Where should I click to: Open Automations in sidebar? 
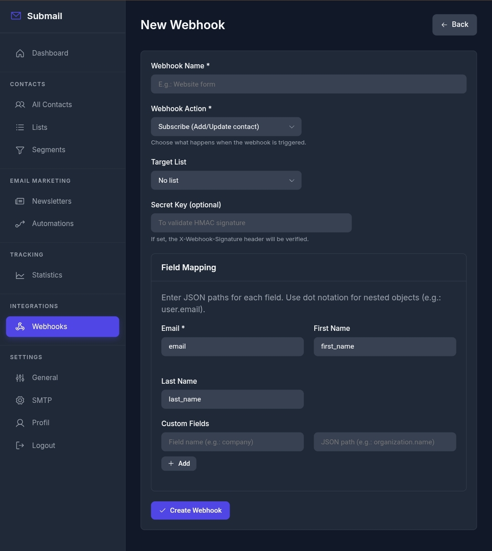[62, 224]
